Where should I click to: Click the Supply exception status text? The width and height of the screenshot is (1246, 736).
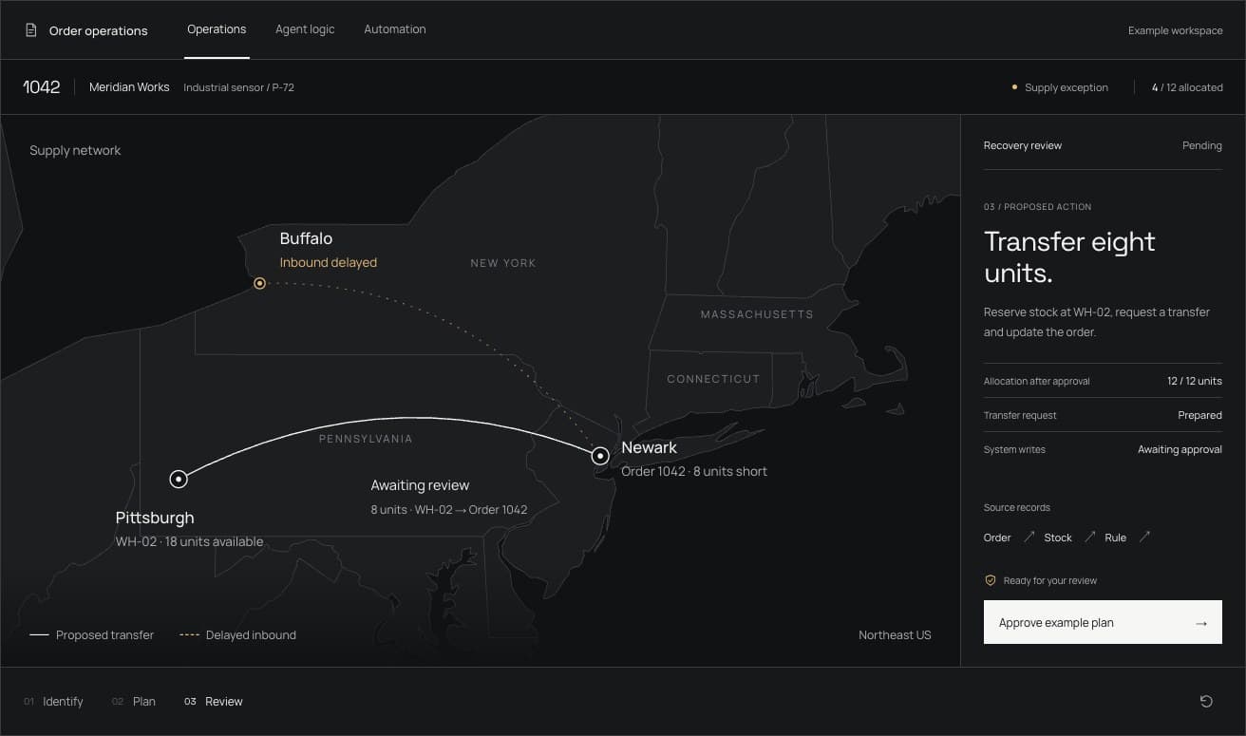click(x=1067, y=87)
